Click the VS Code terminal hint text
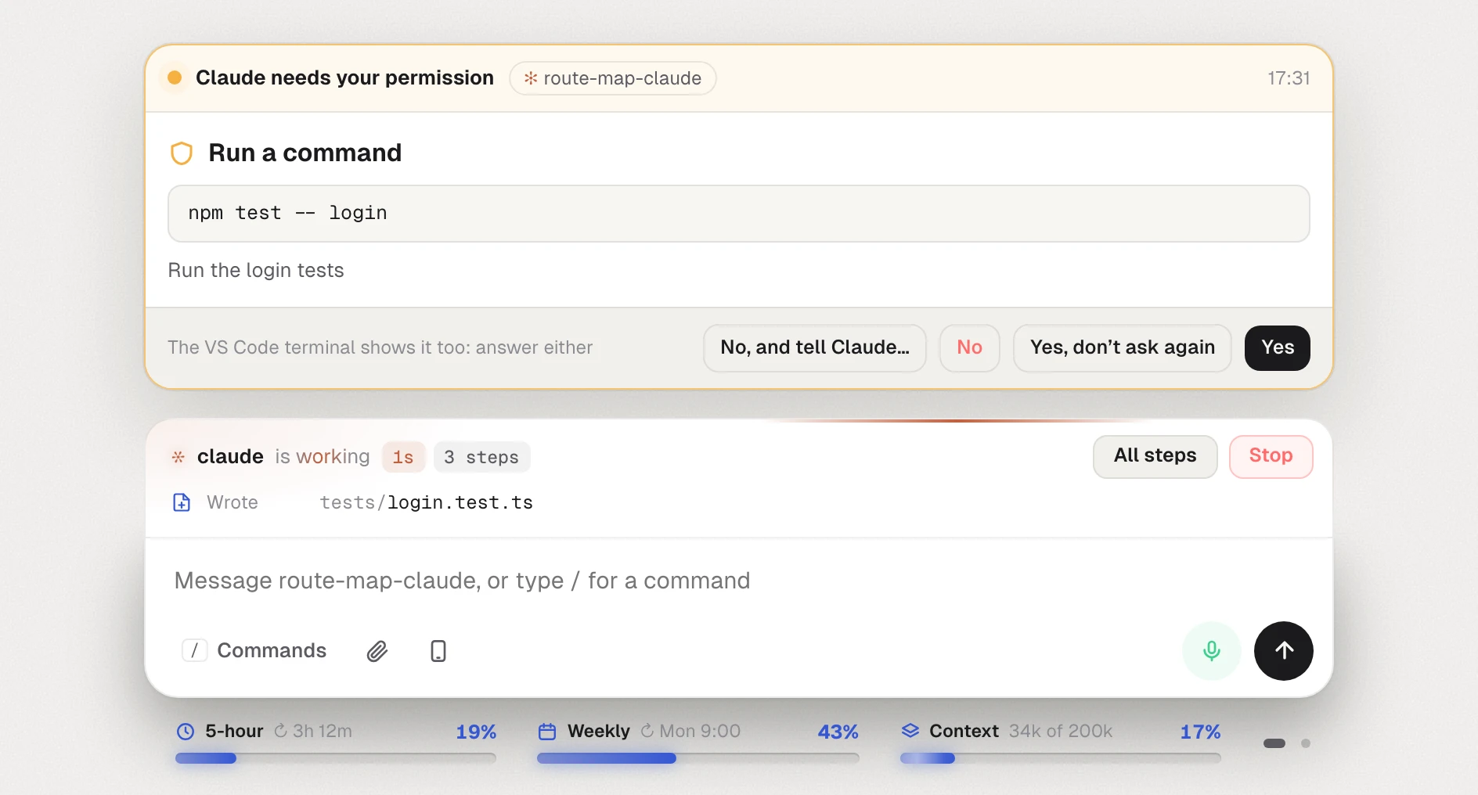This screenshot has height=795, width=1478. point(380,347)
